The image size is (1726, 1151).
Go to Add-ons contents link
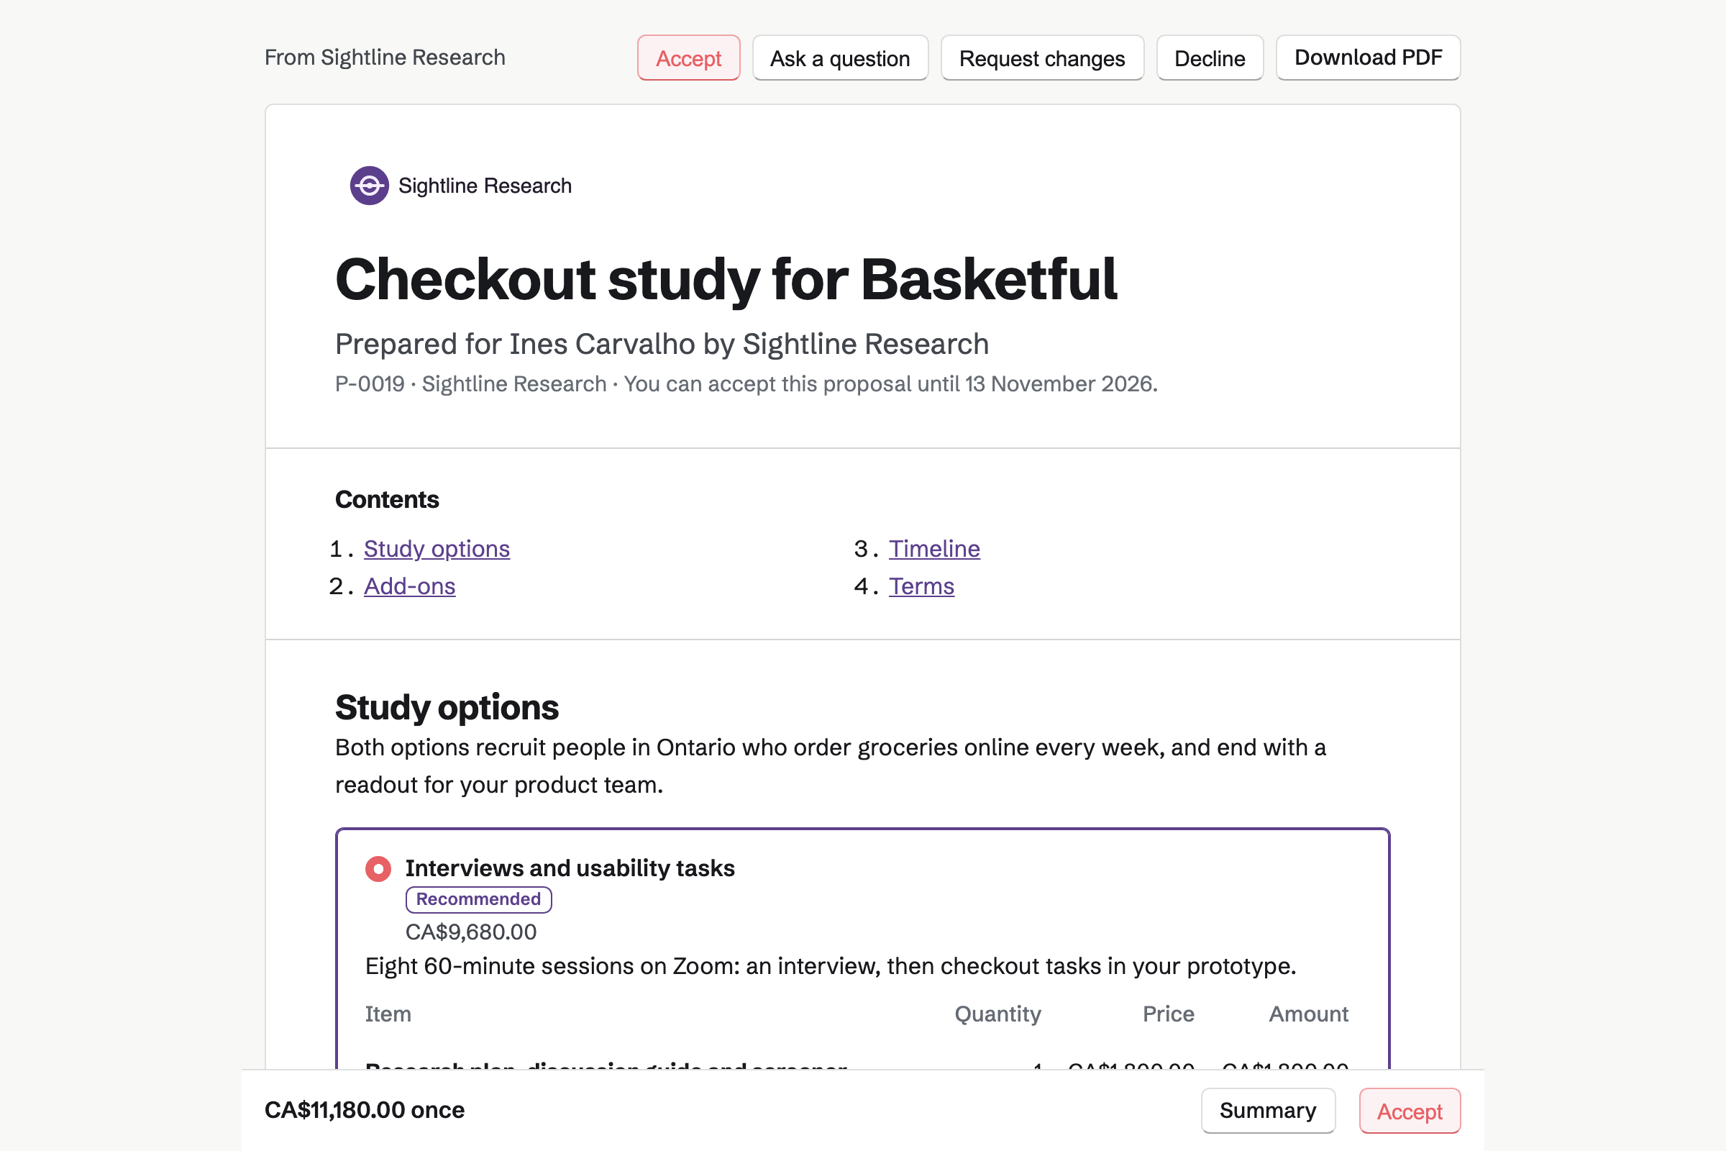pyautogui.click(x=409, y=586)
